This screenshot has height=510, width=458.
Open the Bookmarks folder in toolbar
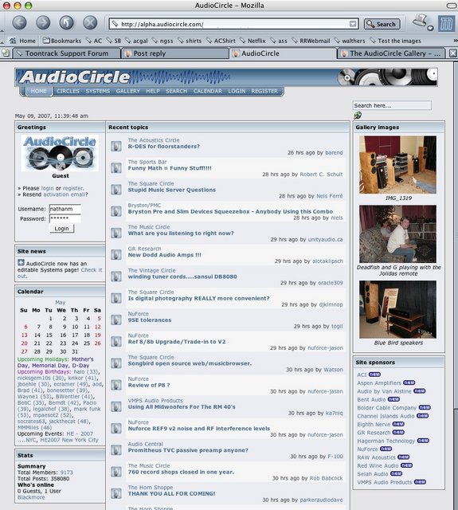[62, 41]
